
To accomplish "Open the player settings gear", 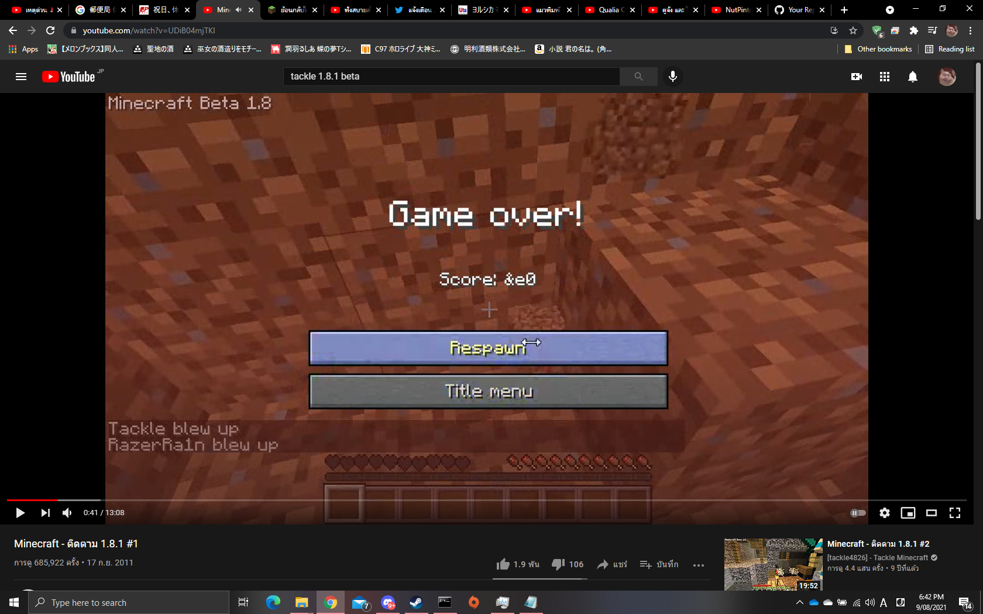I will (x=885, y=513).
